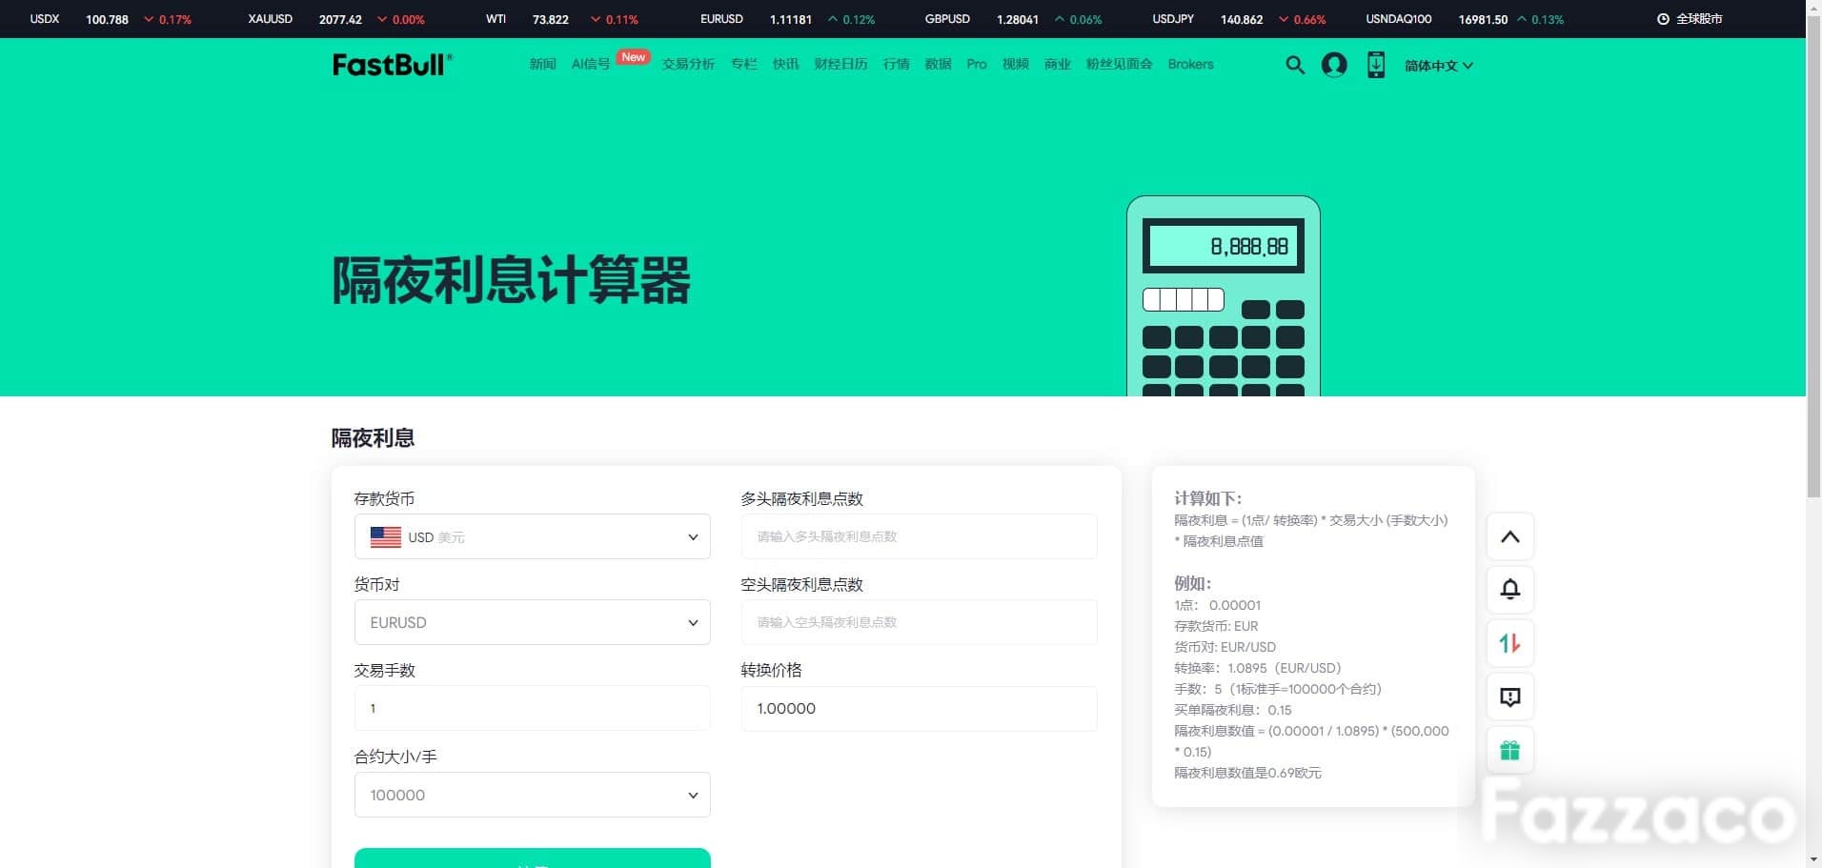Image resolution: width=1822 pixels, height=868 pixels.
Task: Click the back-to-top arrow icon
Action: click(x=1510, y=536)
